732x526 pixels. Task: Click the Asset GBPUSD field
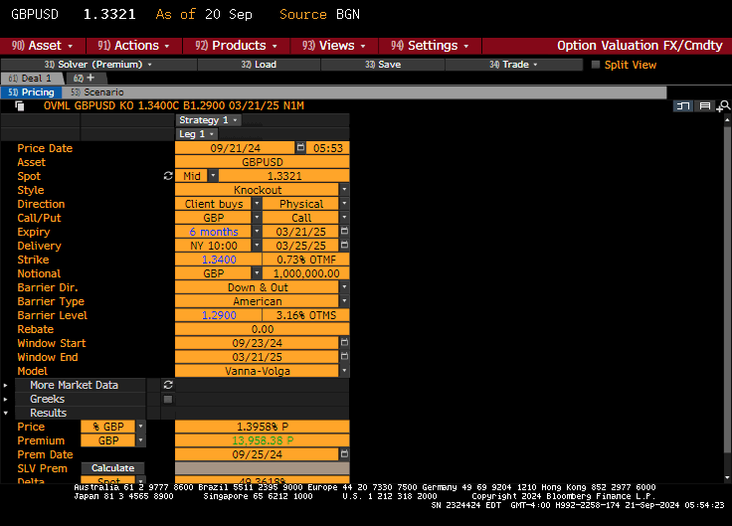click(263, 162)
